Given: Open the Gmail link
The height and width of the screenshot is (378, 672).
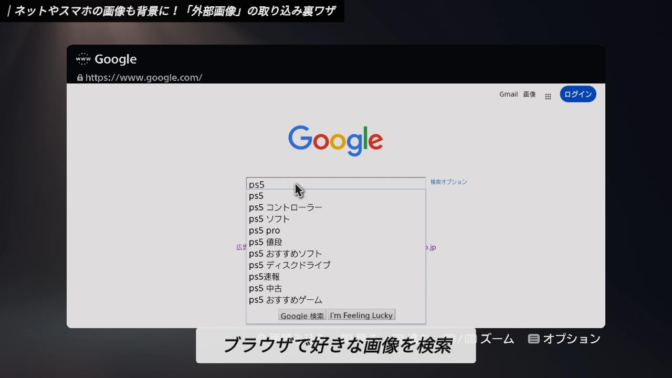Looking at the screenshot, I should click(x=508, y=94).
